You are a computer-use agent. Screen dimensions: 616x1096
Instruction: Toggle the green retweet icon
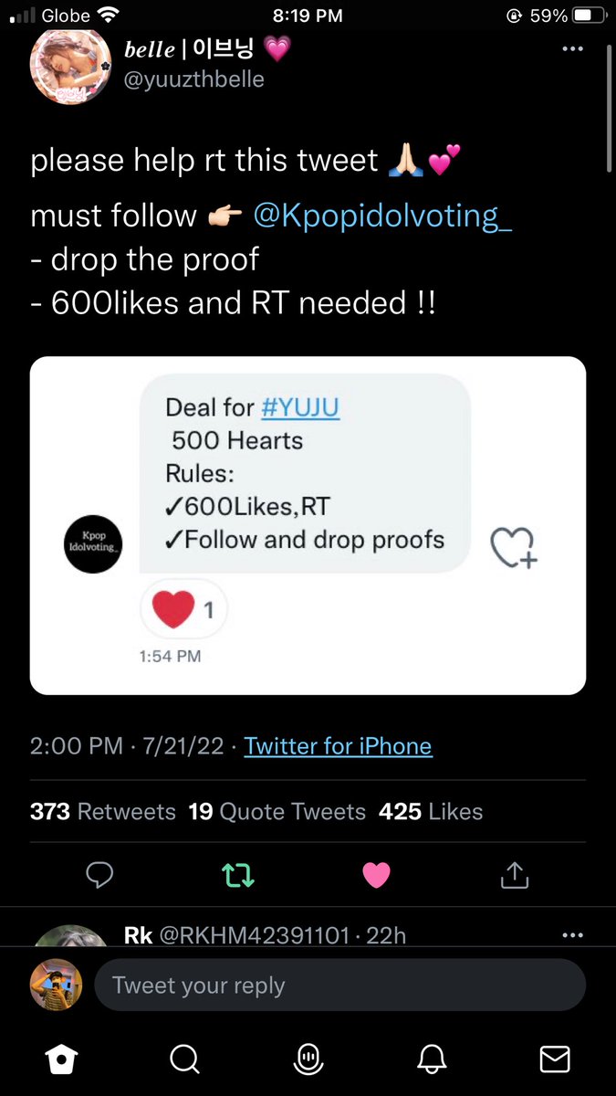(238, 876)
